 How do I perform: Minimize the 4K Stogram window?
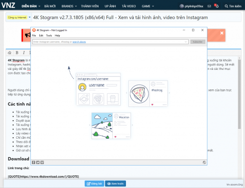(184, 30)
